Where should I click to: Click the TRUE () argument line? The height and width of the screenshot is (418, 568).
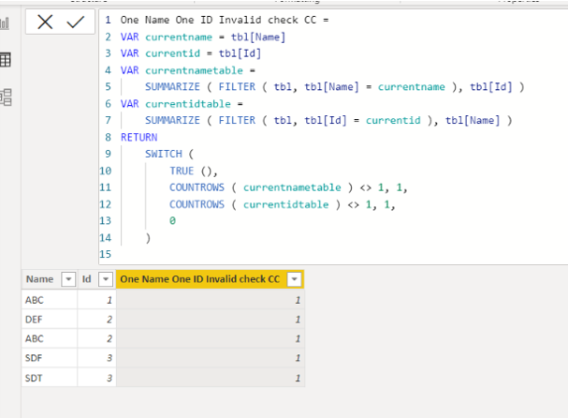[x=194, y=171]
